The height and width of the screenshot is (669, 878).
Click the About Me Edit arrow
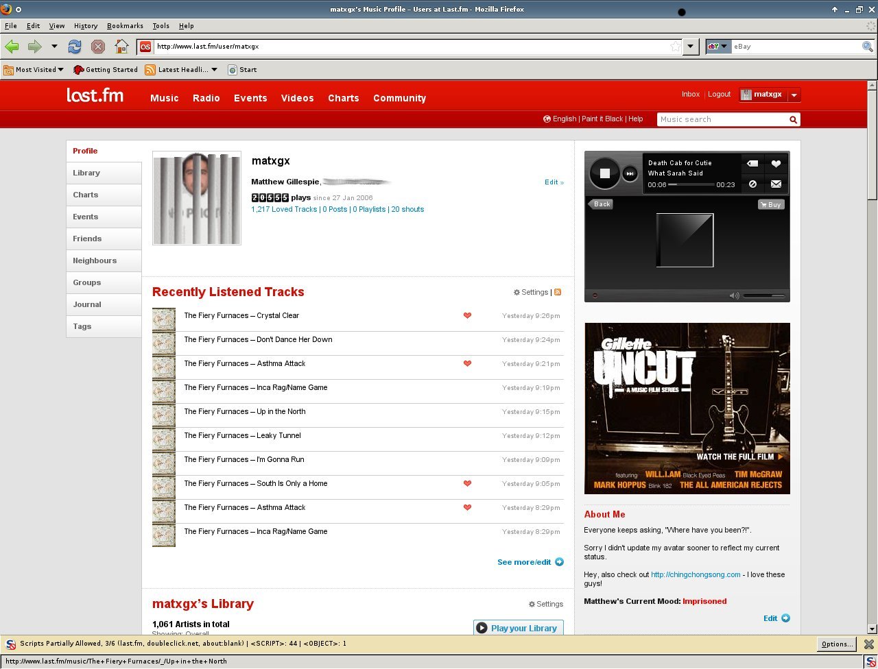776,618
